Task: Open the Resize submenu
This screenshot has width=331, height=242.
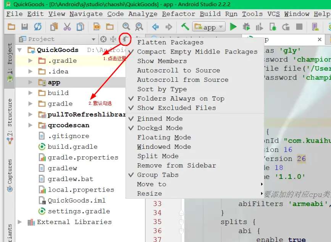Action: [195, 193]
